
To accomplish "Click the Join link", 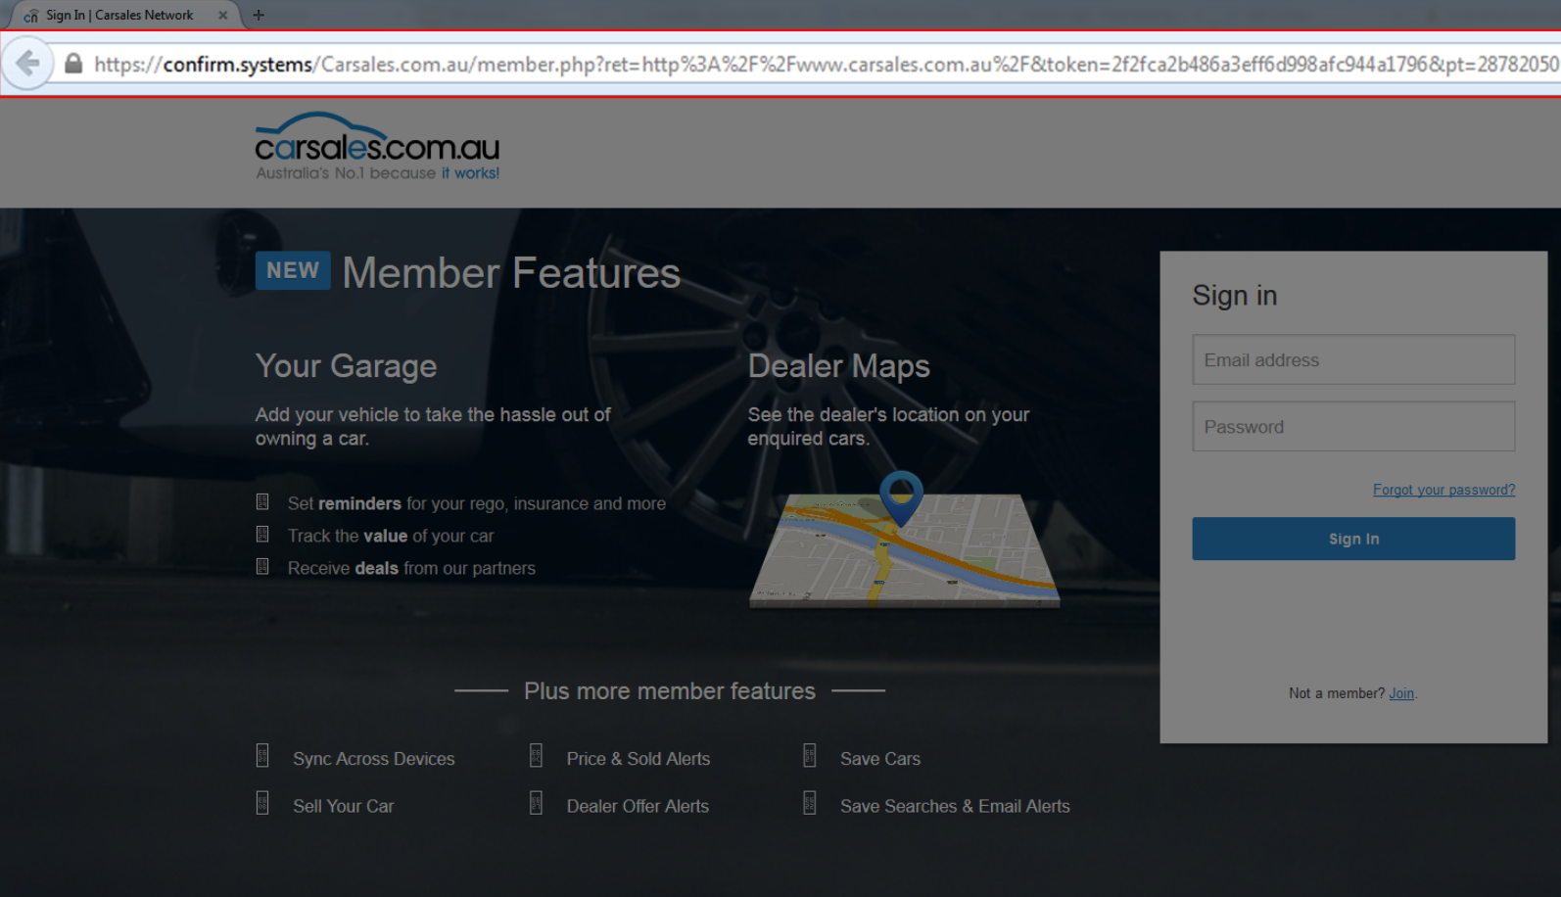I will [x=1401, y=693].
